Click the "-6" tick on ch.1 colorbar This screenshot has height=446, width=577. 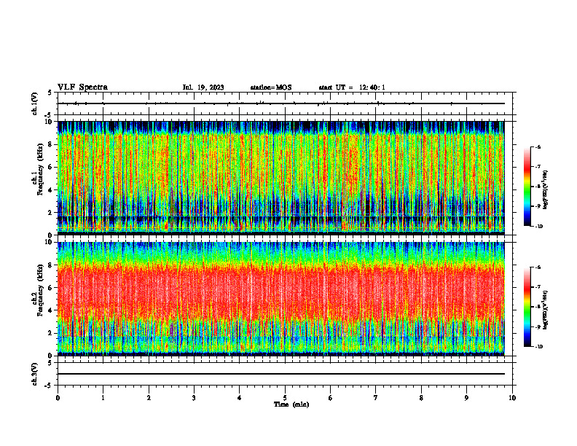(x=538, y=147)
